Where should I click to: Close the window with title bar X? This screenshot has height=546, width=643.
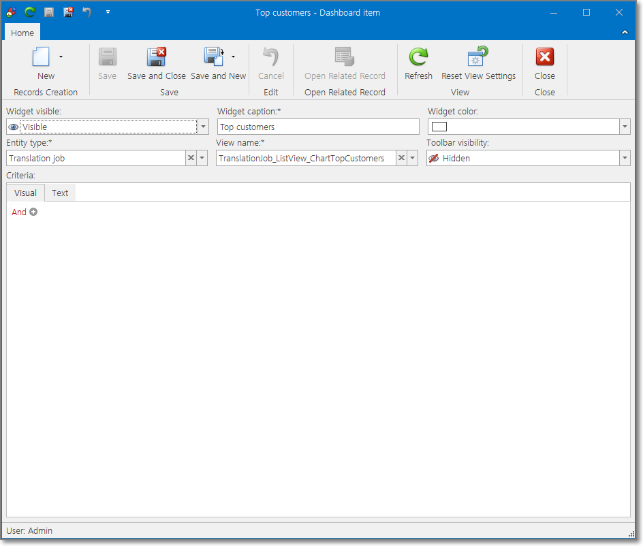tap(619, 13)
